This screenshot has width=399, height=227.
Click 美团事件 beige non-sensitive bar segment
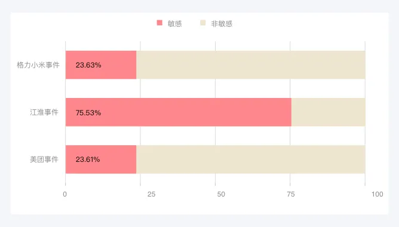pyautogui.click(x=251, y=159)
